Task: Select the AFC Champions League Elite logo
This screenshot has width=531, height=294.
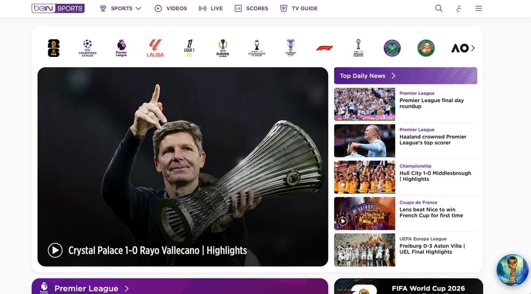Action: click(x=291, y=48)
